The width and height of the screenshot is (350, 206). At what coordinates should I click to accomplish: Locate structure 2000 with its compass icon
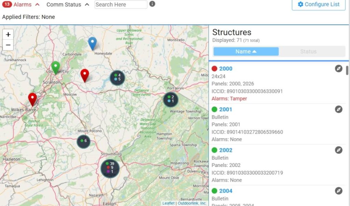tap(339, 68)
